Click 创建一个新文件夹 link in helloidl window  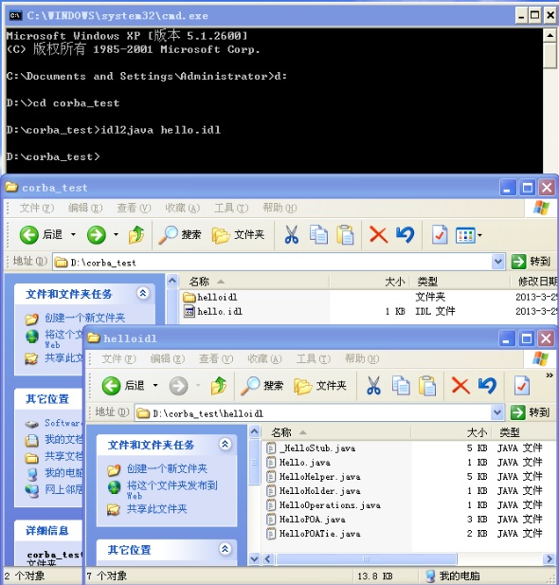167,468
